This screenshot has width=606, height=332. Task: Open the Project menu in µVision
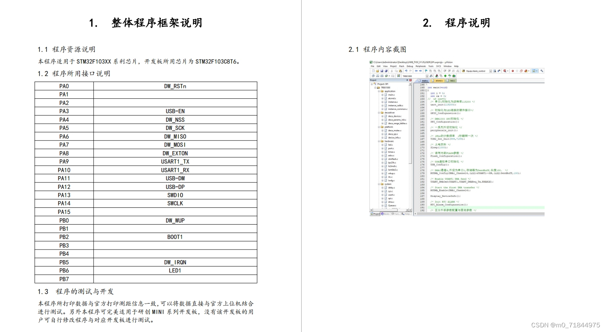[x=394, y=66]
